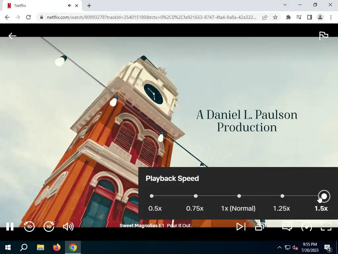This screenshot has width=338, height=254.
Task: Open Chrome extensions menu
Action: click(x=288, y=17)
